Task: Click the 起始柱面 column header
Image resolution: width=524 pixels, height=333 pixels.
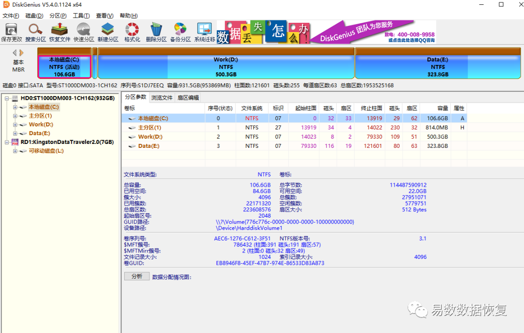Action: tap(304, 108)
